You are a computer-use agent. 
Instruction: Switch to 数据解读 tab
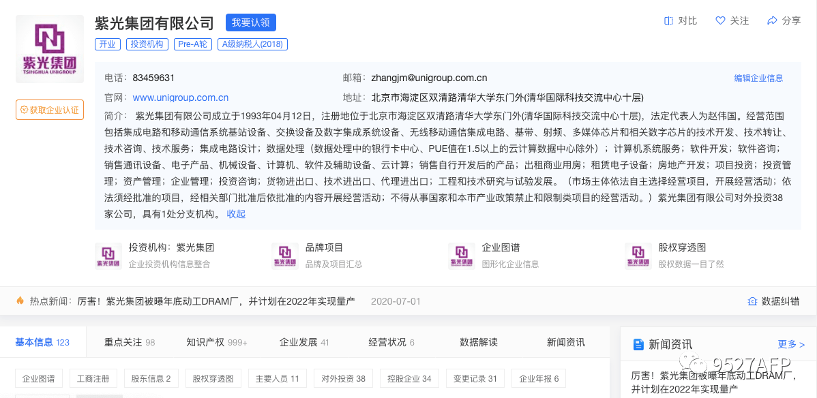coord(479,342)
